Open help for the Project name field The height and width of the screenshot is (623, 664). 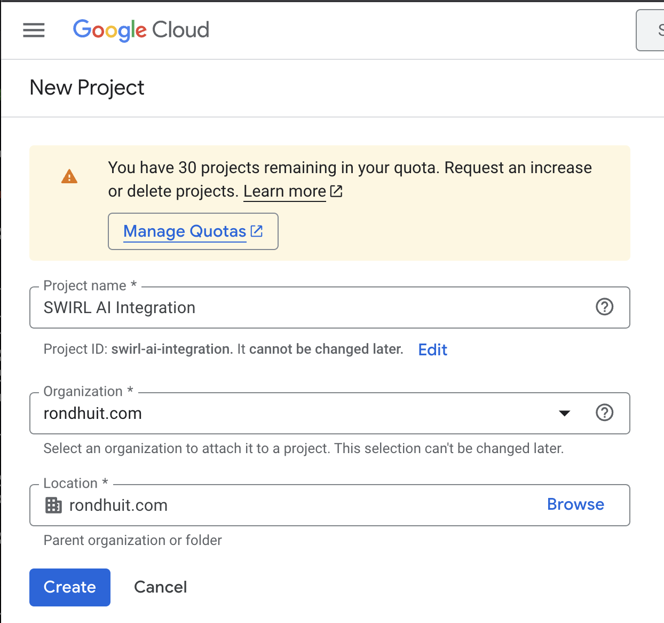pyautogui.click(x=604, y=307)
